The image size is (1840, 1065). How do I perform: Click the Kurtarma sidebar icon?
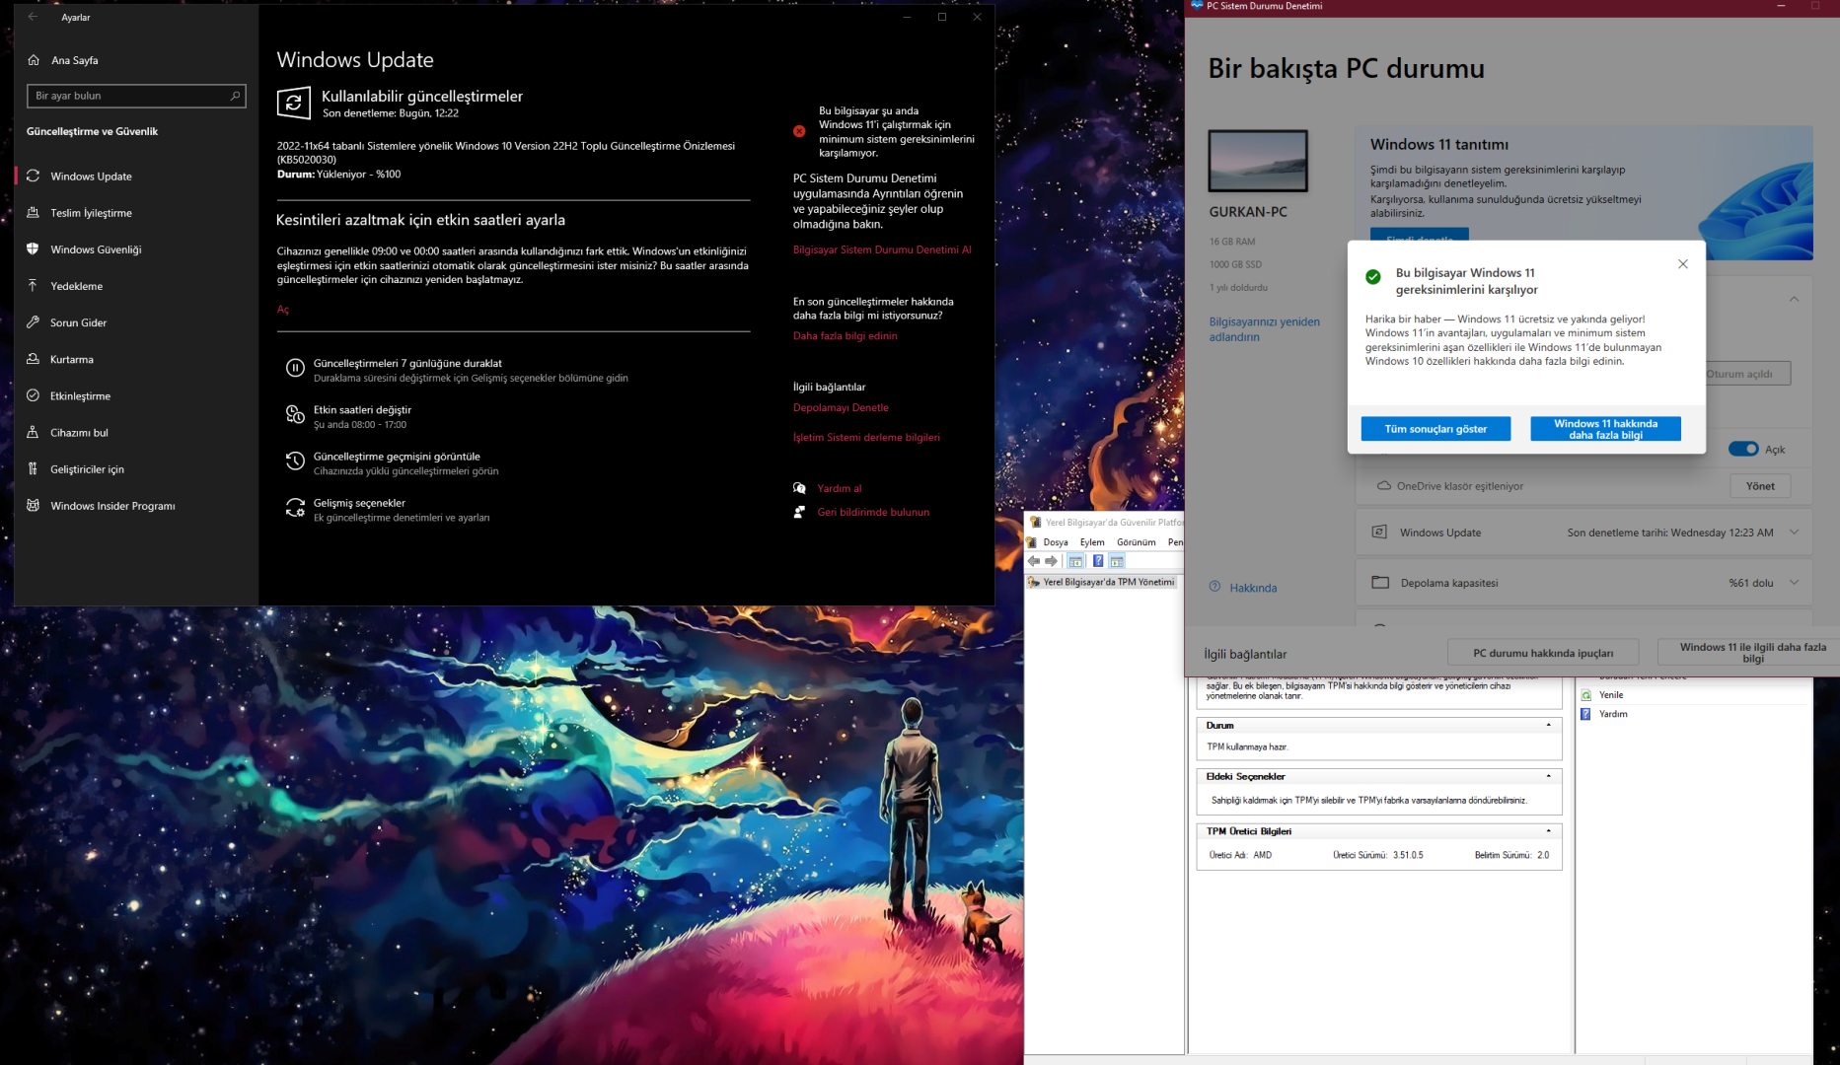tap(33, 359)
